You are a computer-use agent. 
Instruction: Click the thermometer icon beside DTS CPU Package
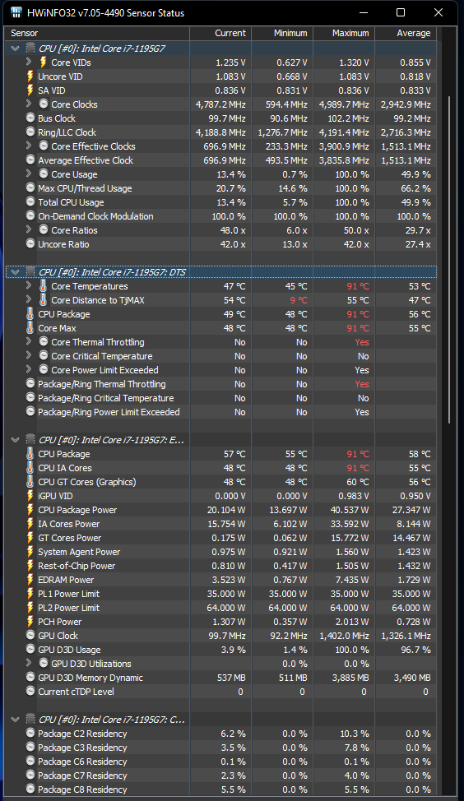tap(30, 314)
